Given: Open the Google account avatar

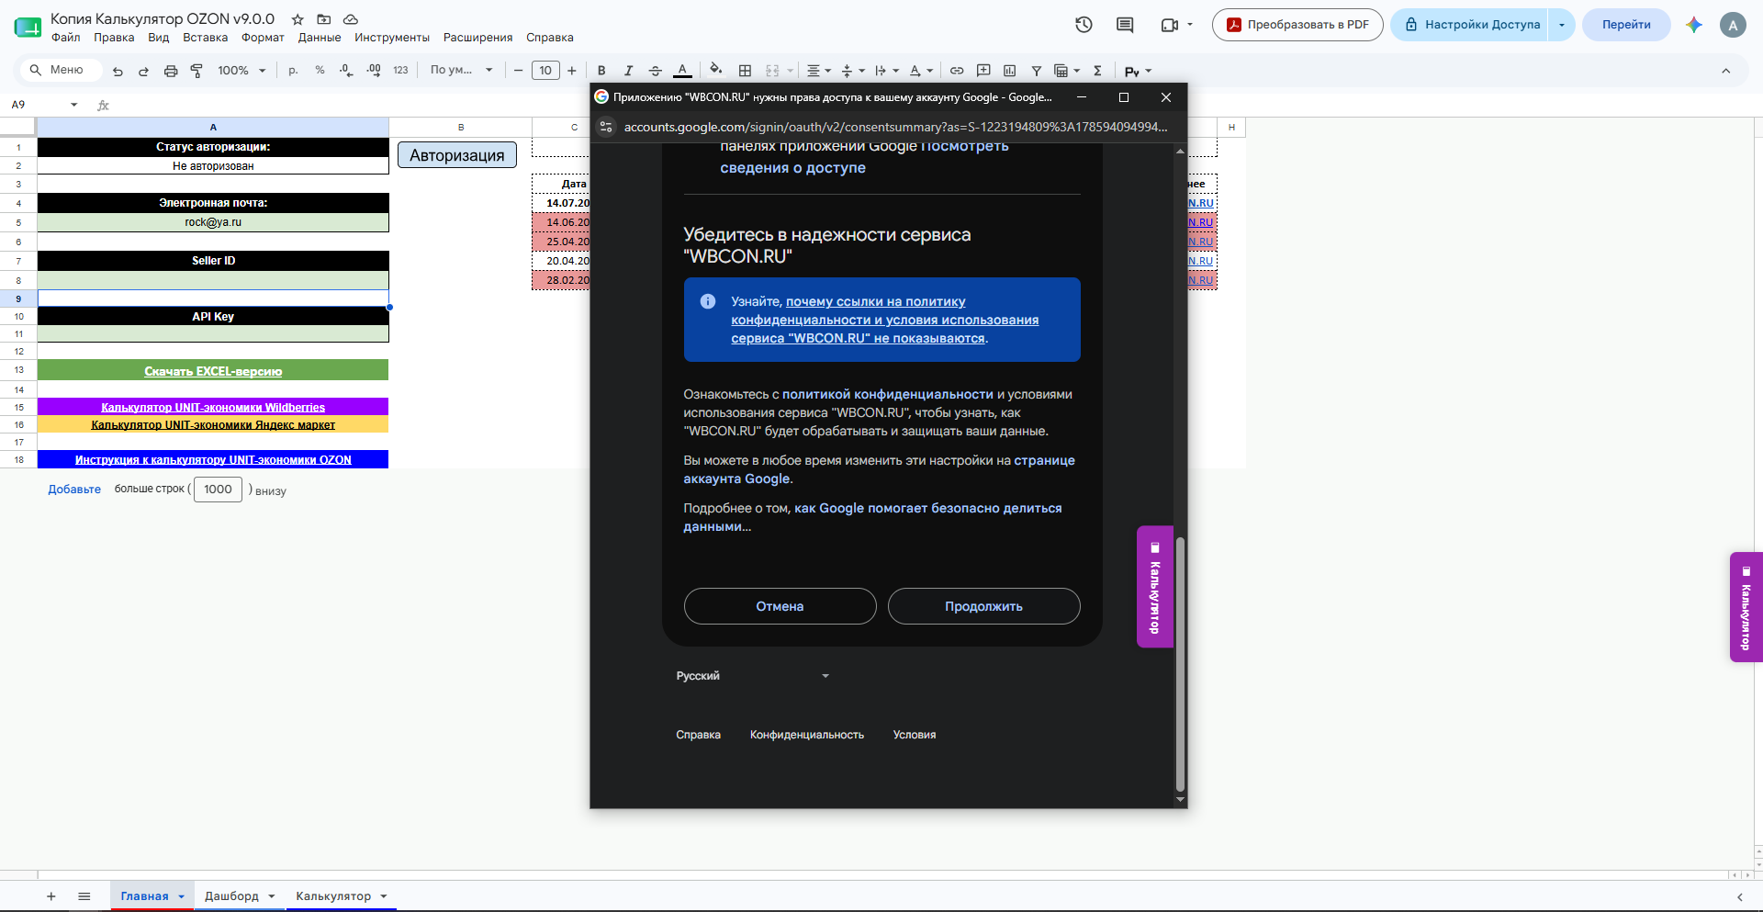Looking at the screenshot, I should click(1733, 25).
